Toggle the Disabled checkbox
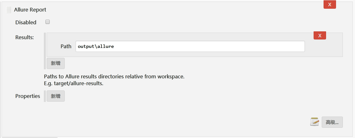Image resolution: width=355 pixels, height=138 pixels. pos(48,22)
